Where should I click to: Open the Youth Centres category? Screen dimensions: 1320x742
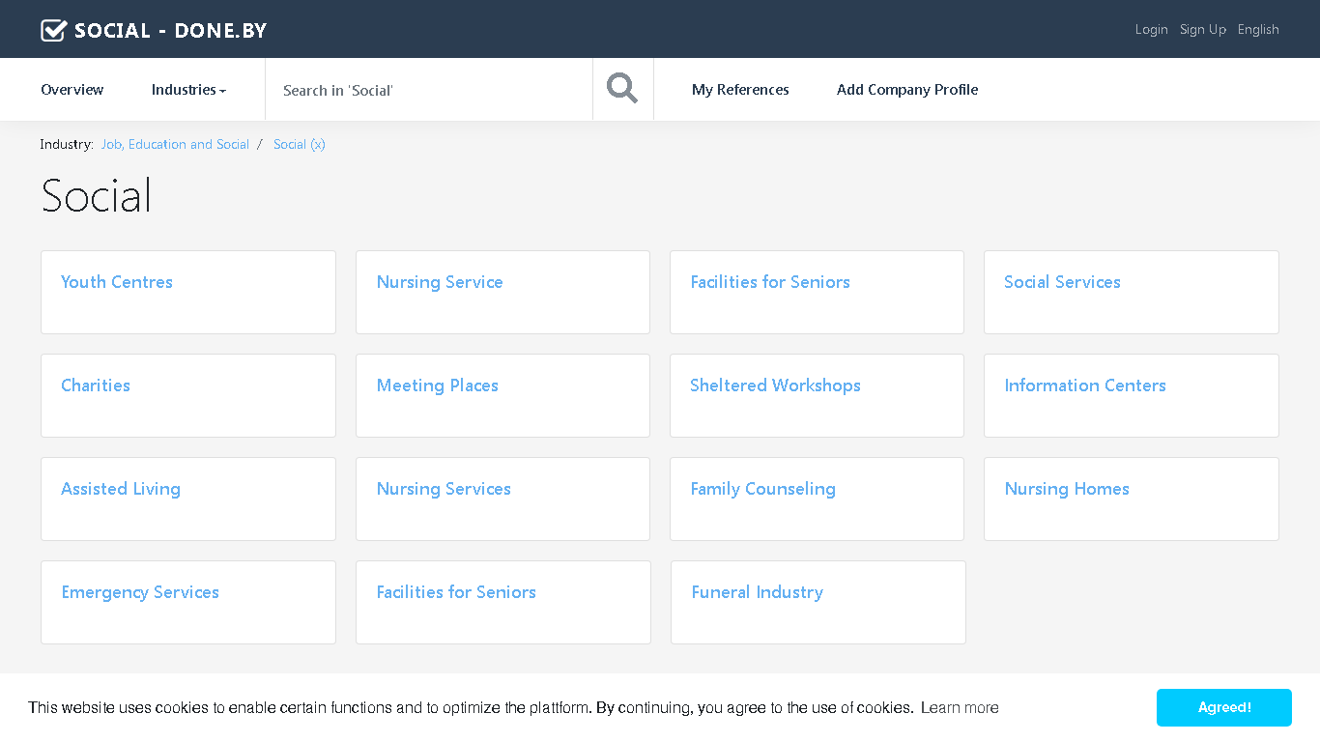[x=188, y=293]
